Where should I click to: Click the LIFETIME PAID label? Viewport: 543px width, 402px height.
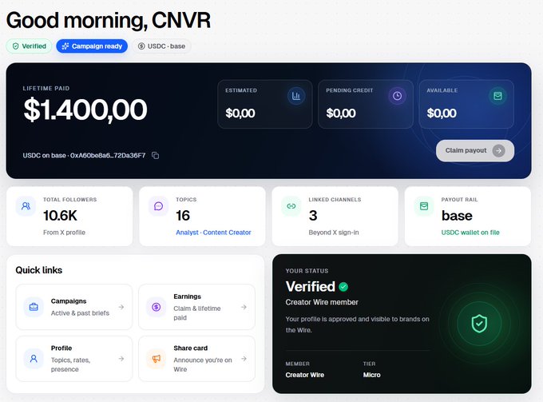[46, 89]
